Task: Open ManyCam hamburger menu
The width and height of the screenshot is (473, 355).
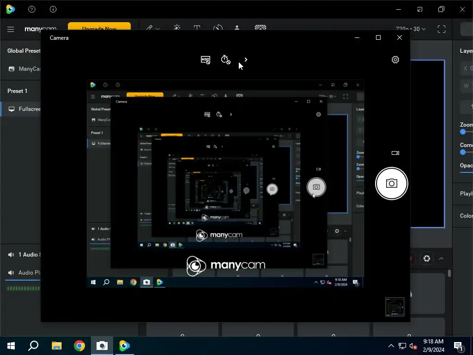Action: (x=11, y=29)
